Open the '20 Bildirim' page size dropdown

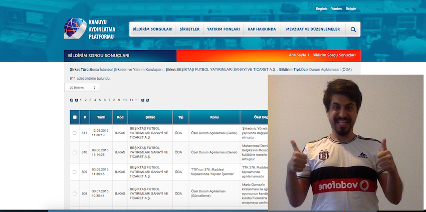click(82, 88)
